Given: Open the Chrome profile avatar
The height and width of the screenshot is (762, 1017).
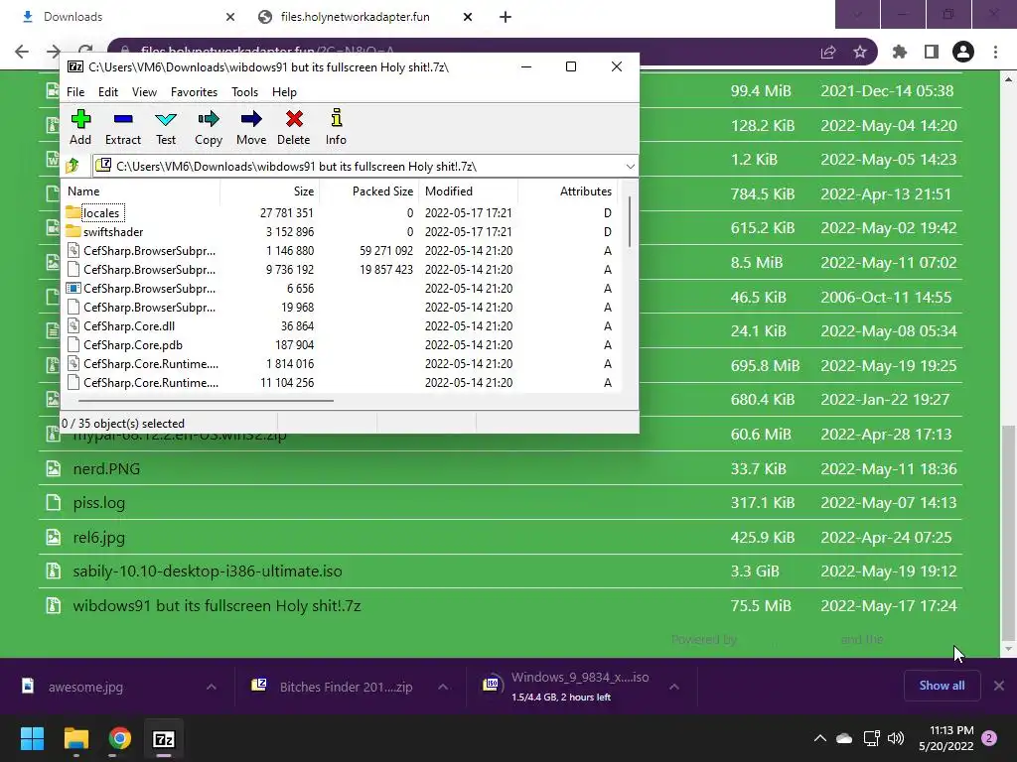Looking at the screenshot, I should pyautogui.click(x=963, y=52).
